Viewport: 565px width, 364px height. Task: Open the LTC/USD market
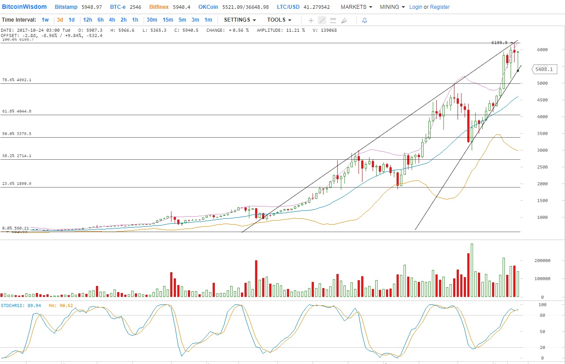[288, 7]
